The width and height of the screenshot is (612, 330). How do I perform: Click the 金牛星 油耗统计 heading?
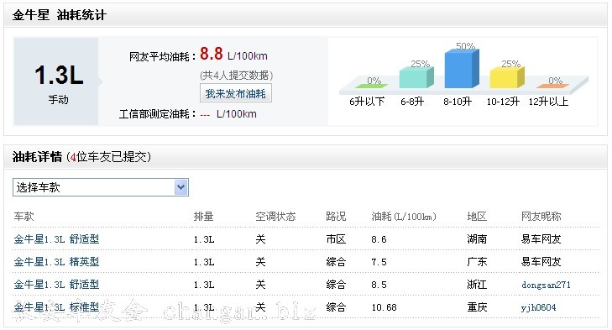tap(60, 15)
